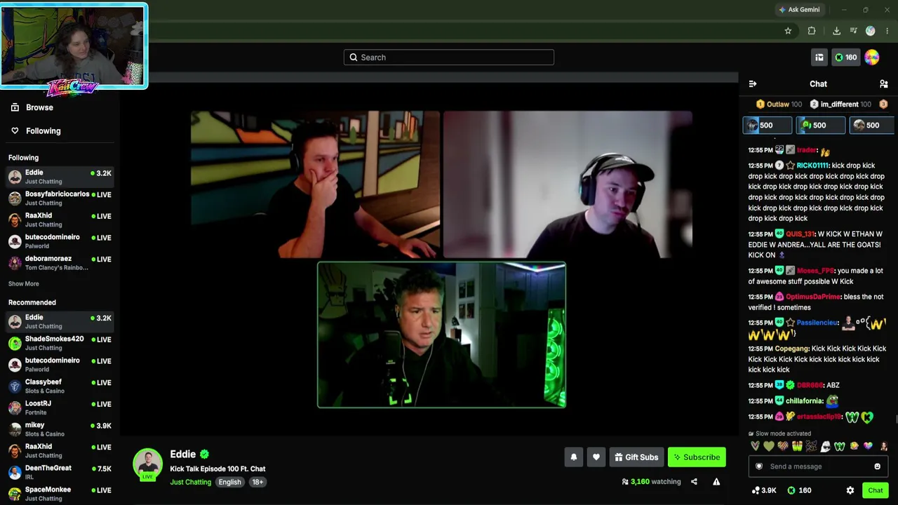Viewport: 898px width, 505px height.
Task: Select im_different on the chat leaderboard
Action: click(840, 105)
